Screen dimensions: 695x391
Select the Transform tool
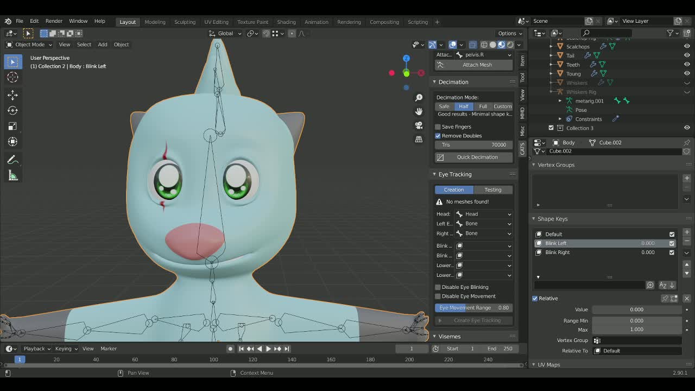coord(12,142)
